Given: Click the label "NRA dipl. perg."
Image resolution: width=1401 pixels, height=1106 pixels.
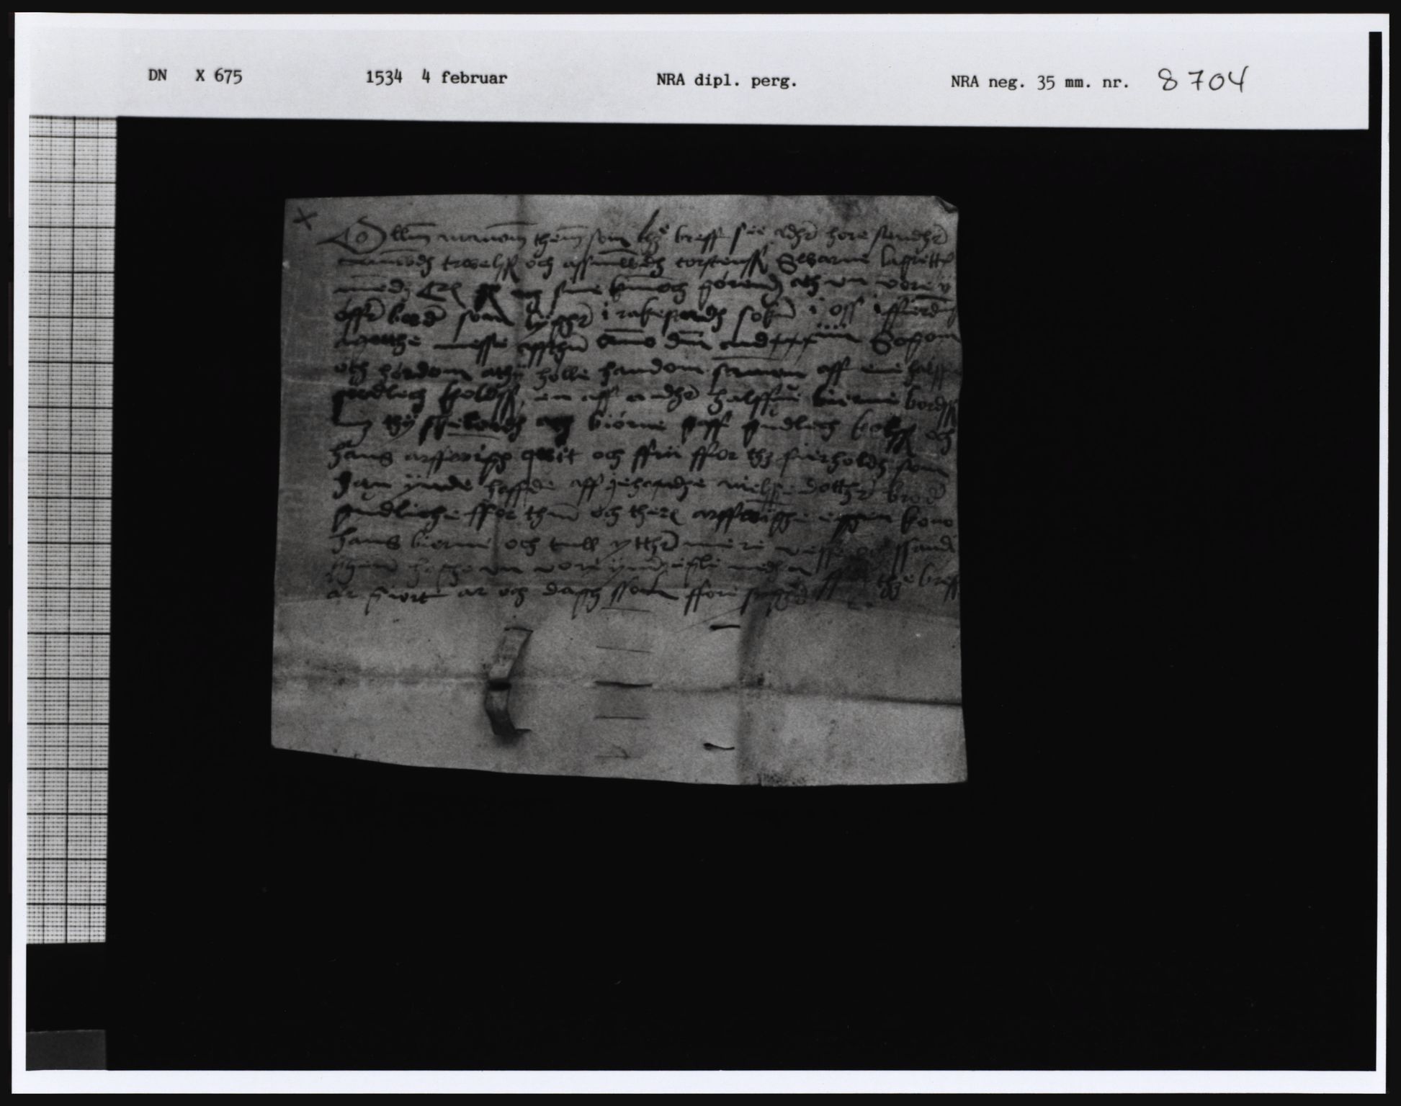Looking at the screenshot, I should (726, 81).
